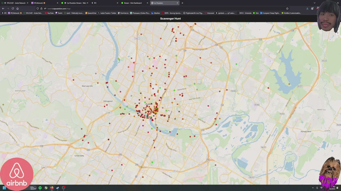Screen dimensions: 341x191
Task: Open the Kick bookmark
Action: click(256, 13)
